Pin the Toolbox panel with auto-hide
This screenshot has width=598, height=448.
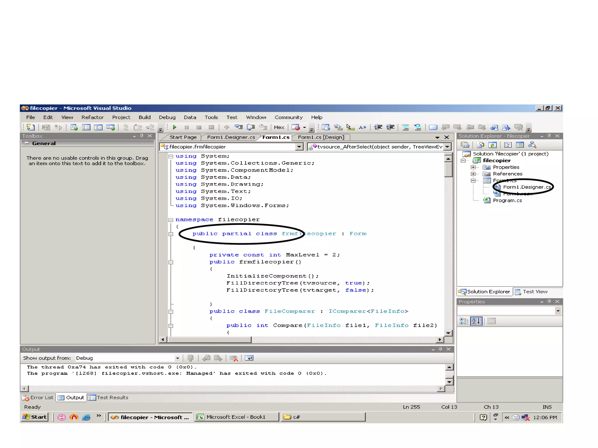(x=142, y=136)
